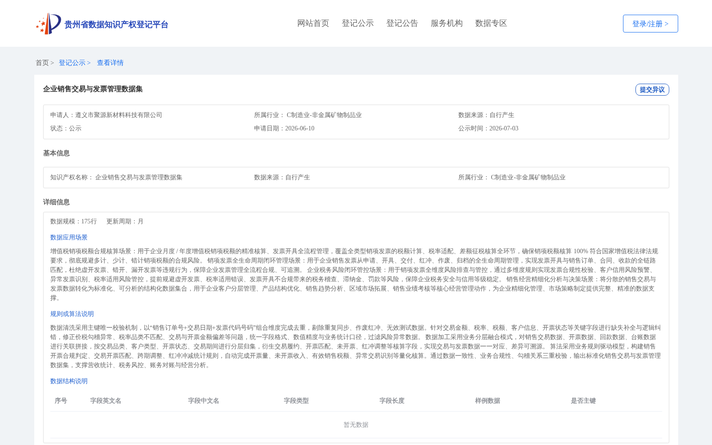Click the 详细信息 section heading
This screenshot has width=712, height=445.
[x=57, y=202]
